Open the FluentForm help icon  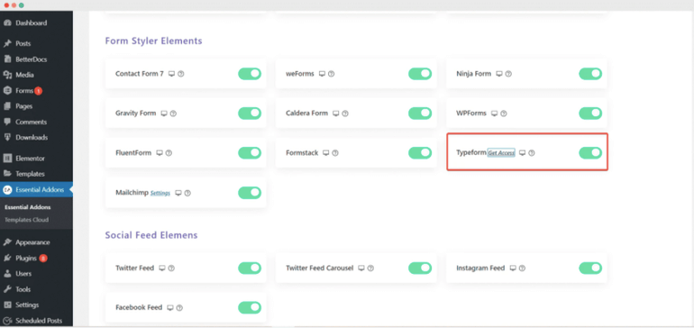(169, 153)
